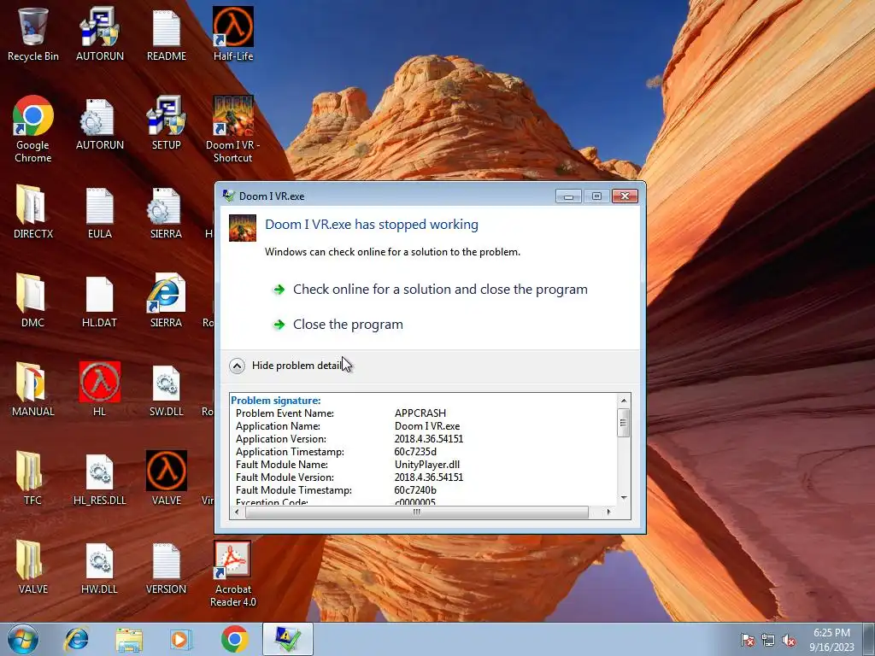
Task: Select the Half-Life shortcut icon
Action: 232,33
